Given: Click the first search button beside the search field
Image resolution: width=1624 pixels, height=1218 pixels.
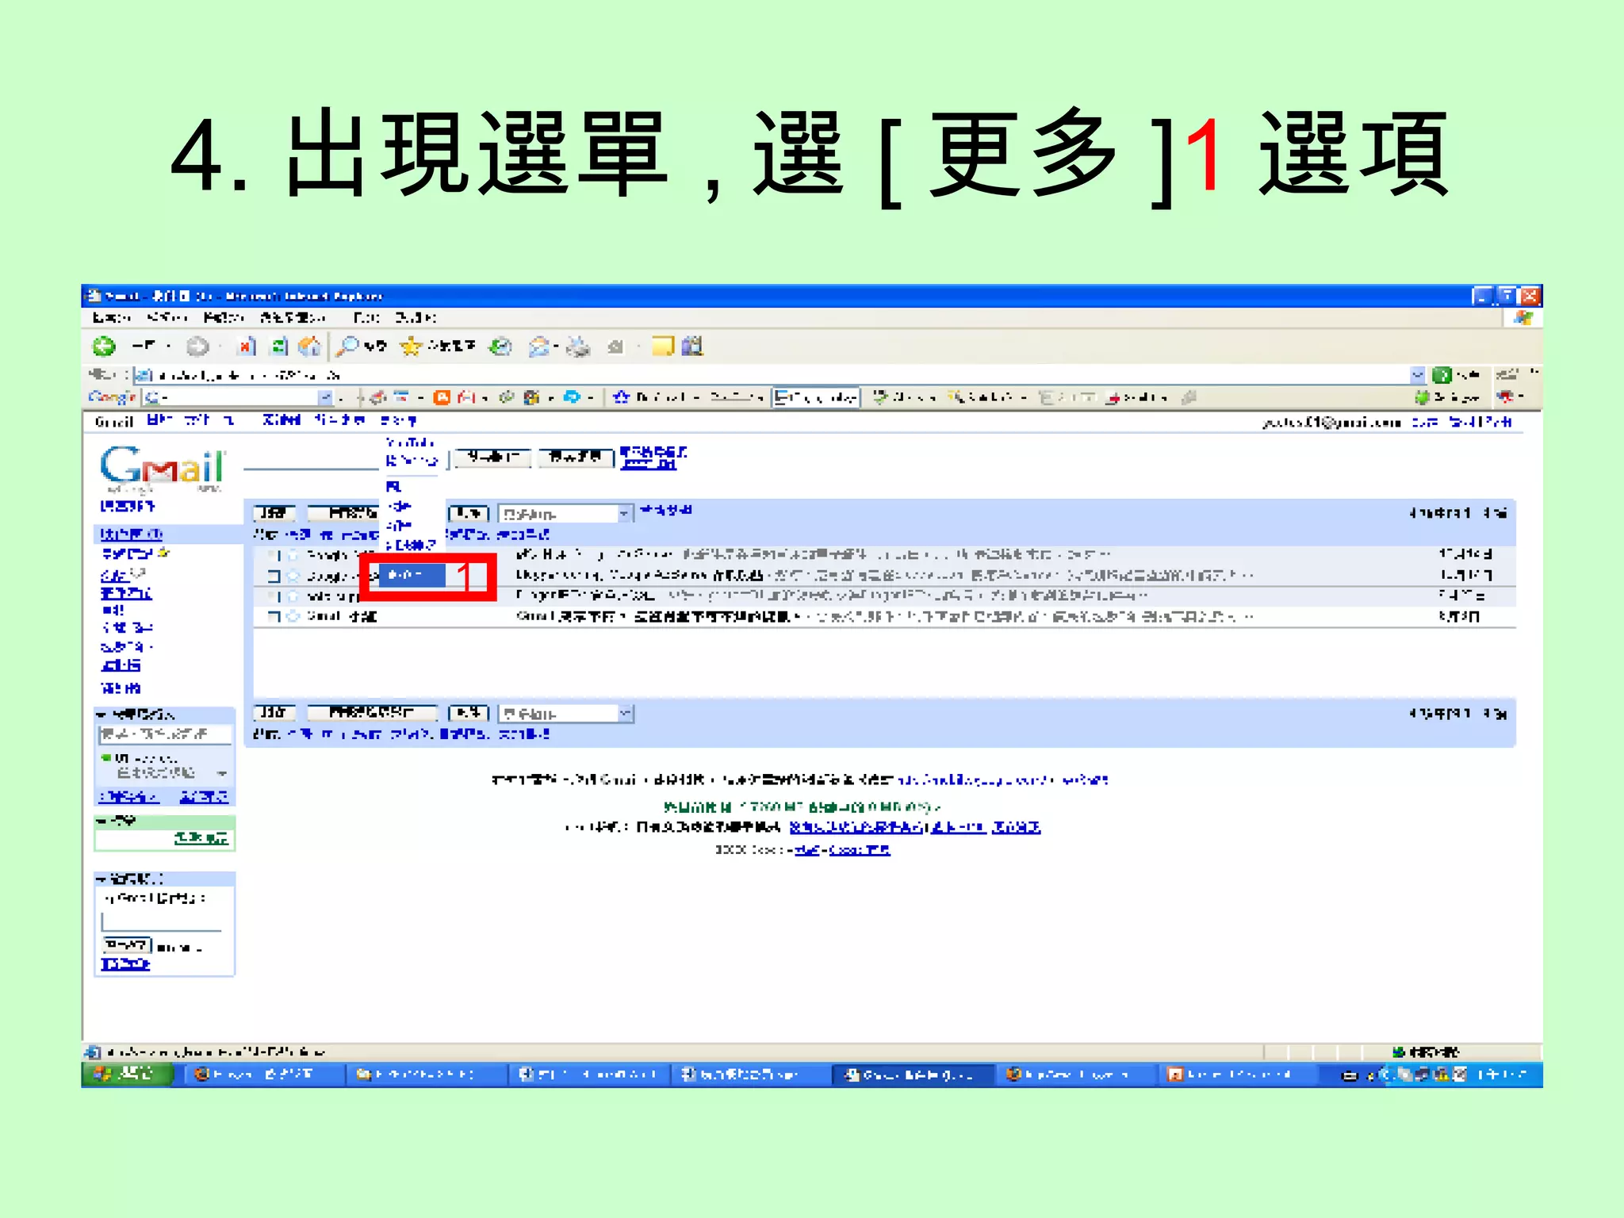Looking at the screenshot, I should tap(493, 458).
